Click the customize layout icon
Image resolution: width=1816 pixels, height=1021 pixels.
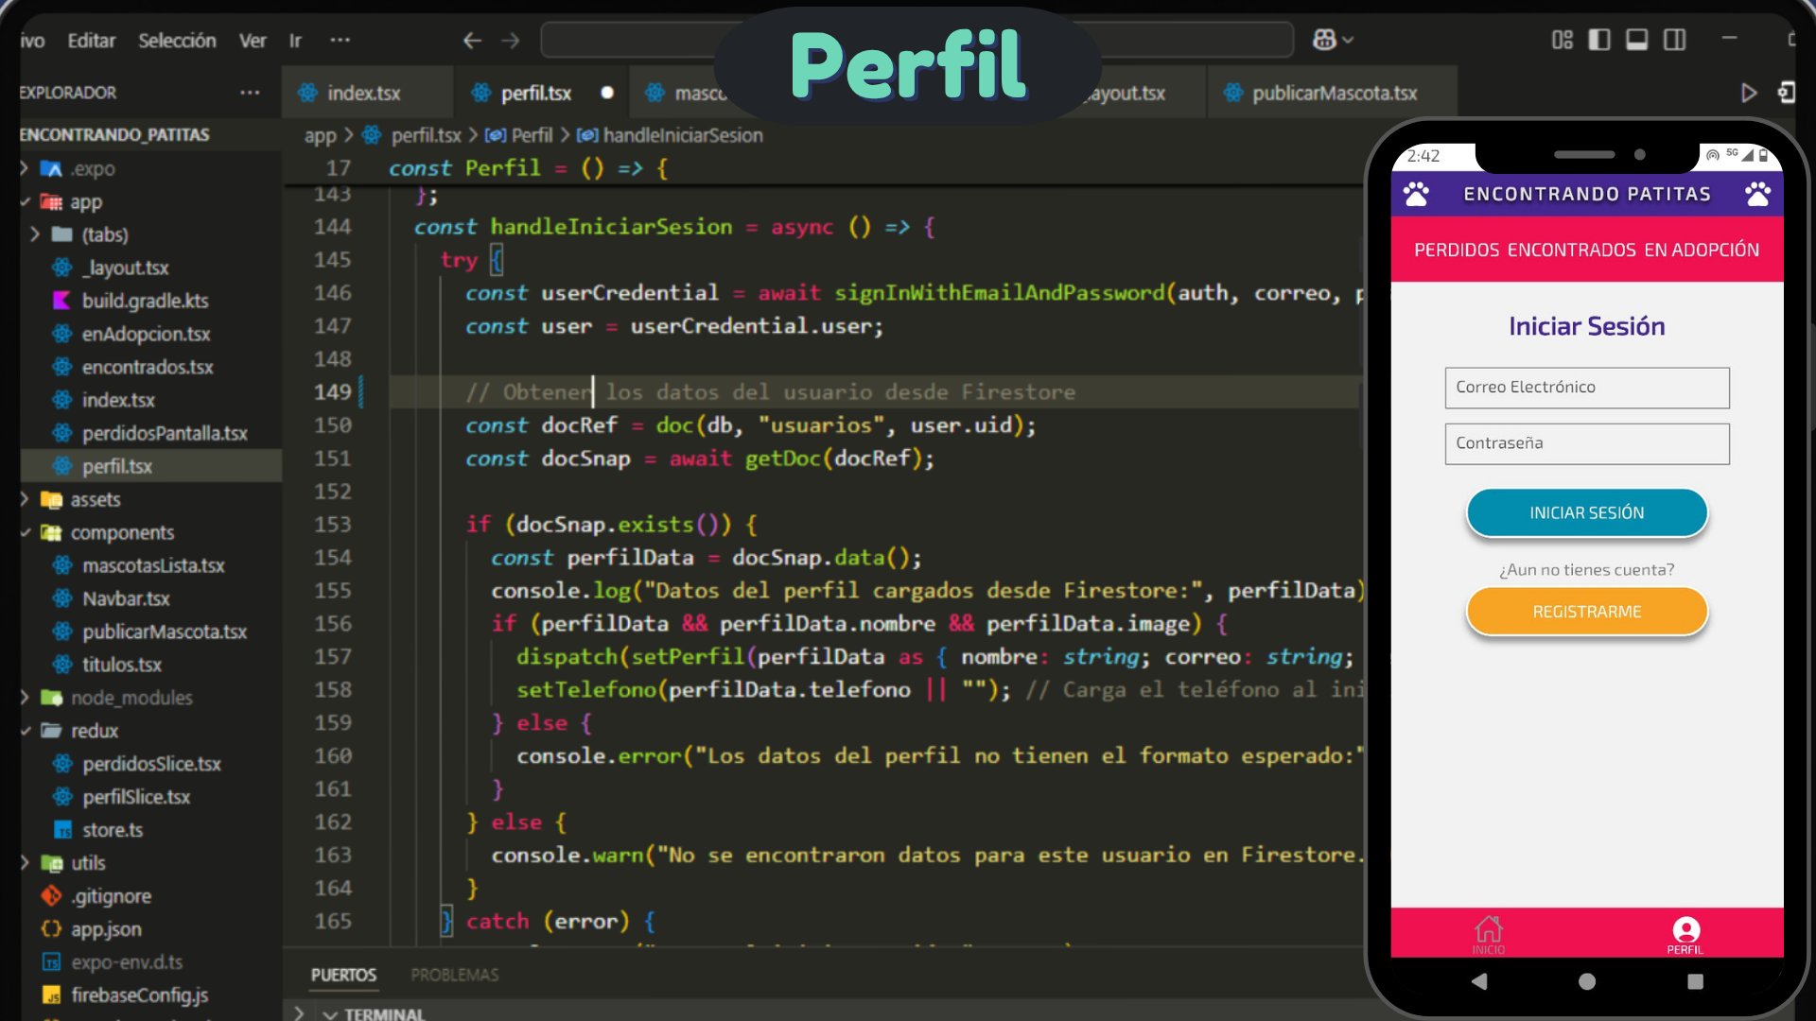(1562, 40)
